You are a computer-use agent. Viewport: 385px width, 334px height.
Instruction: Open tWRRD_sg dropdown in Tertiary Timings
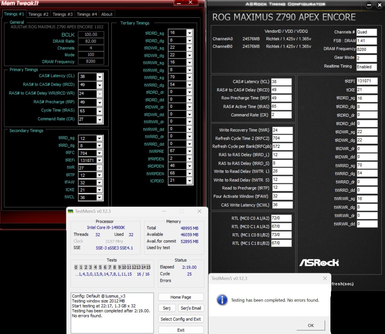tap(189, 77)
